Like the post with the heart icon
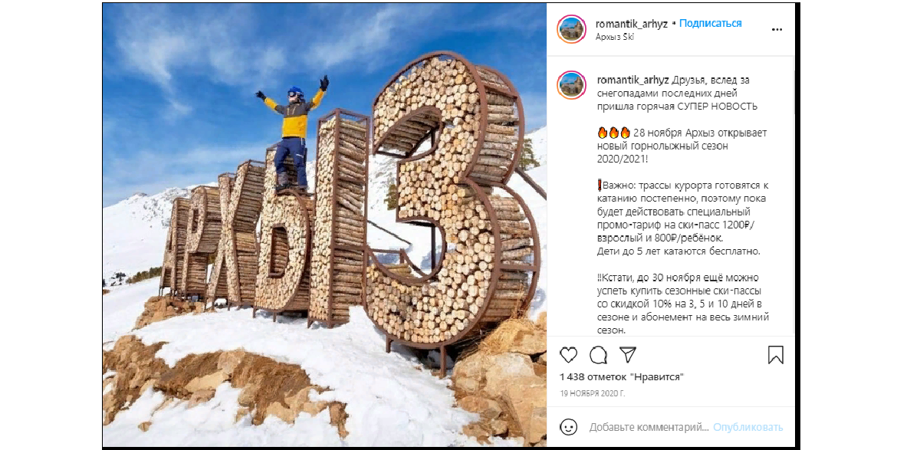 (568, 355)
